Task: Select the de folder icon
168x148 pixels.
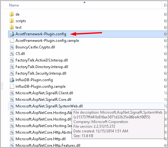Action: tap(12, 14)
